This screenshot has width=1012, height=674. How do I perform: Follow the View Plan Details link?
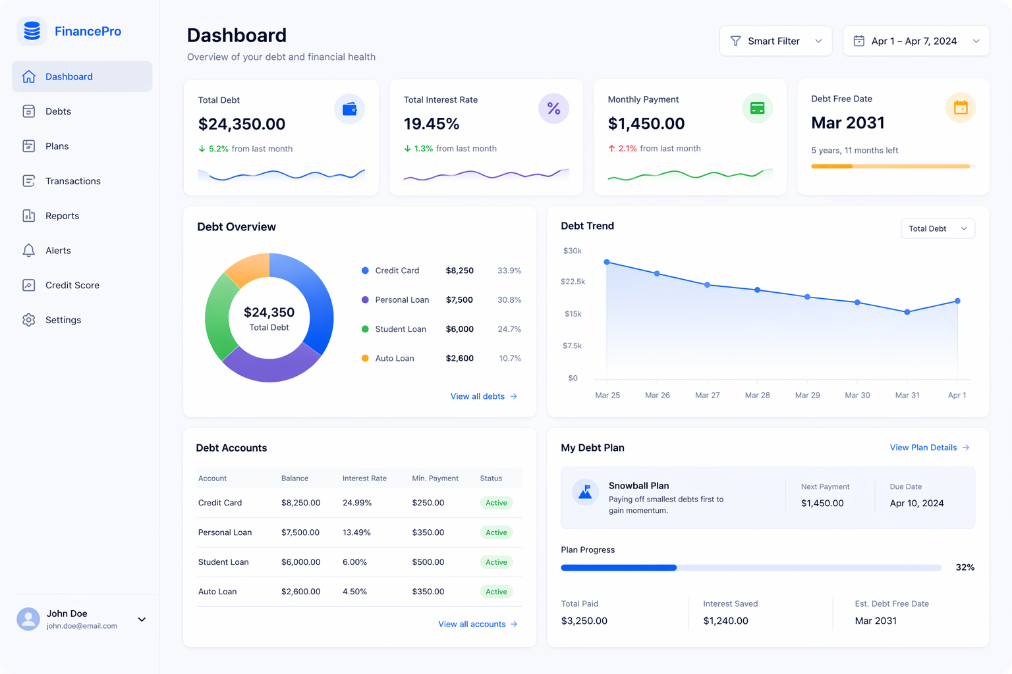[x=930, y=448]
